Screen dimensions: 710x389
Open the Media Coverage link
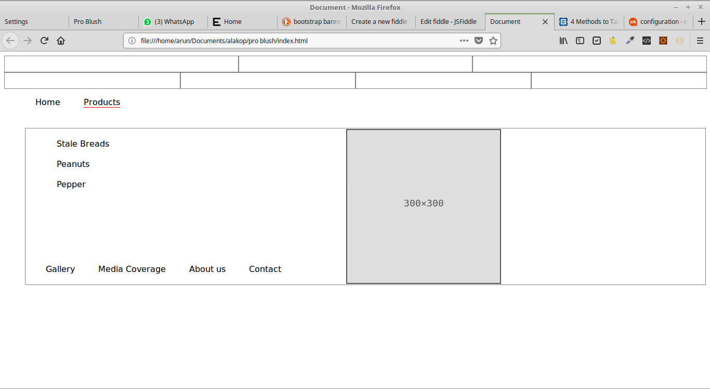click(x=132, y=269)
